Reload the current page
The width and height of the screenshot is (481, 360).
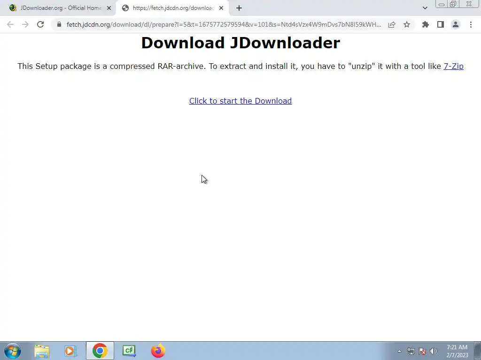pyautogui.click(x=40, y=24)
